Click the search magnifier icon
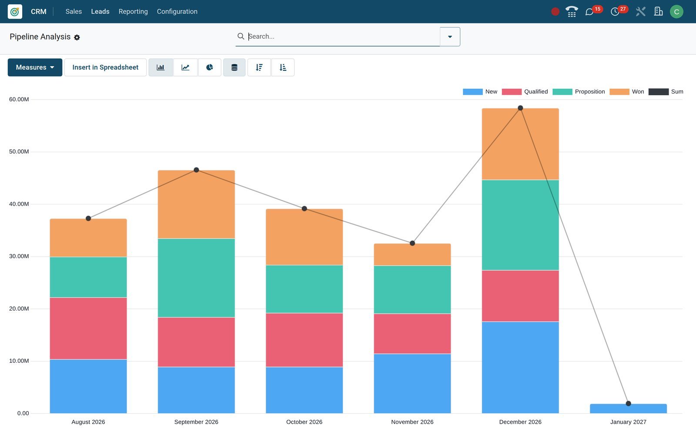The width and height of the screenshot is (696, 435). tap(241, 36)
